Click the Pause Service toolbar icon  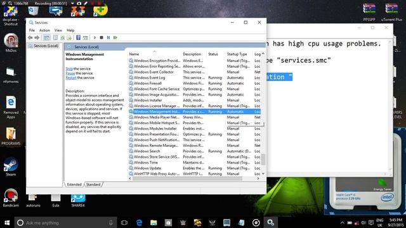coord(108,38)
